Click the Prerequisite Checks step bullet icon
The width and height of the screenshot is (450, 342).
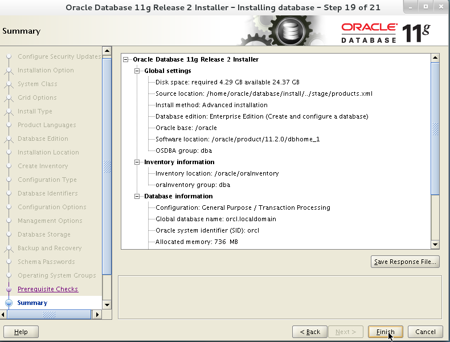9,289
